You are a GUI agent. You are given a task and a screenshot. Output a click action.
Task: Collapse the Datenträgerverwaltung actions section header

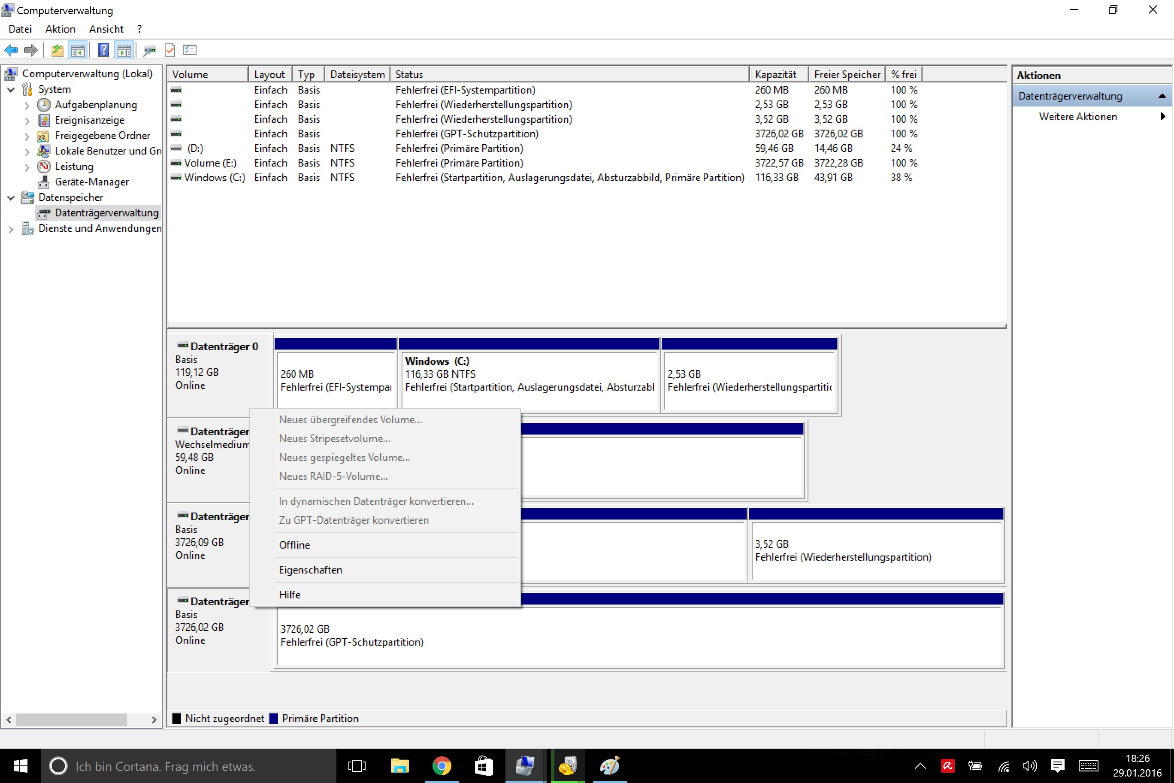1162,96
